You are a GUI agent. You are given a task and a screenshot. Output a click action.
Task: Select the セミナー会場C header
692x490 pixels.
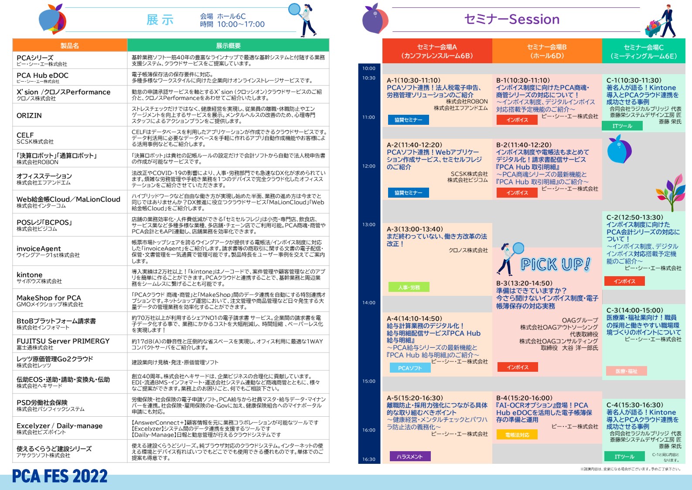point(644,51)
